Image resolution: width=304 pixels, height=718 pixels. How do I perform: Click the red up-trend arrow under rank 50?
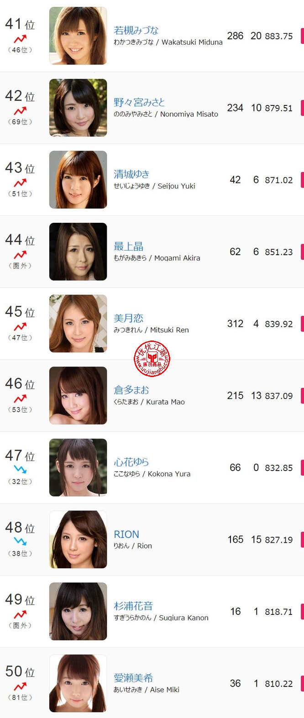click(20, 687)
